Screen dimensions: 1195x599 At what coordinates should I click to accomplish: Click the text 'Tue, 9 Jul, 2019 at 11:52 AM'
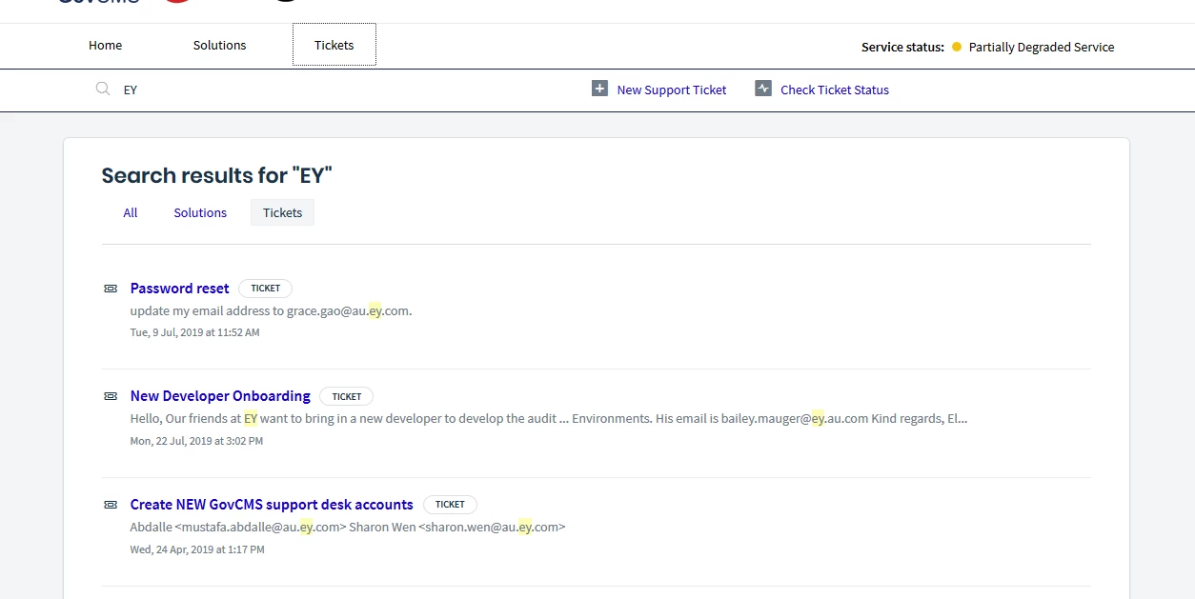click(x=194, y=332)
